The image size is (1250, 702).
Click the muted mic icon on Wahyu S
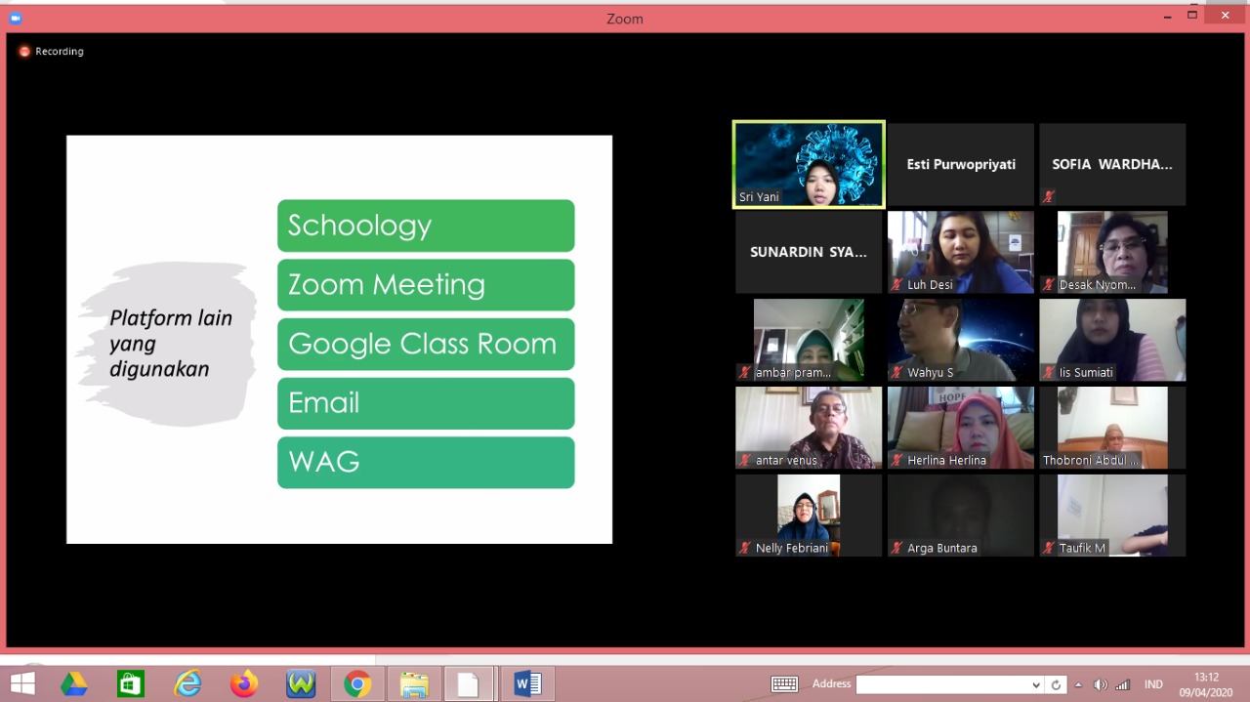(x=896, y=373)
